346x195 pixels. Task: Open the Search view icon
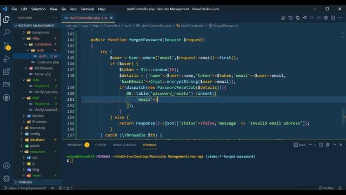click(x=6, y=32)
